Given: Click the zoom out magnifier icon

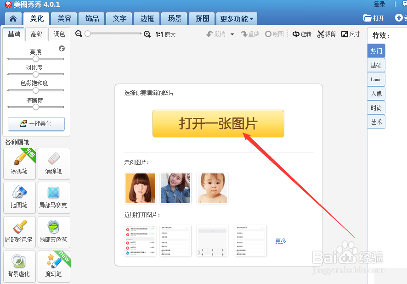Looking at the screenshot, I should click(79, 33).
